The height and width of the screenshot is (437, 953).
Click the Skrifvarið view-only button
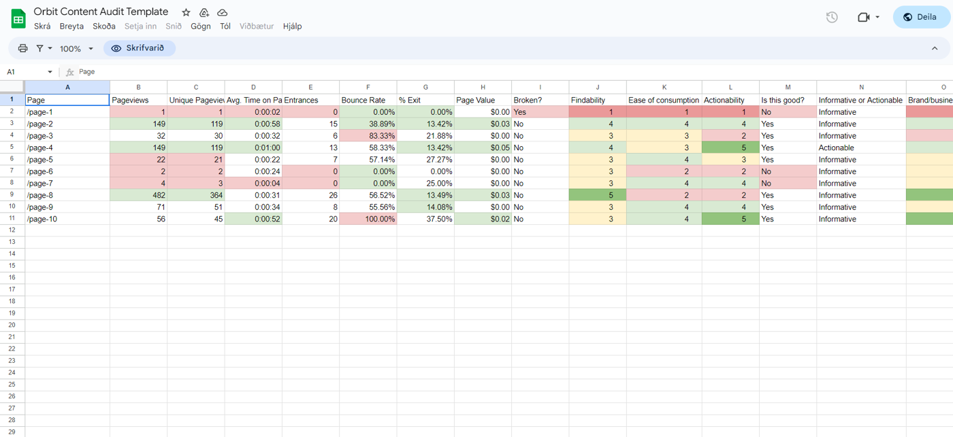(140, 48)
